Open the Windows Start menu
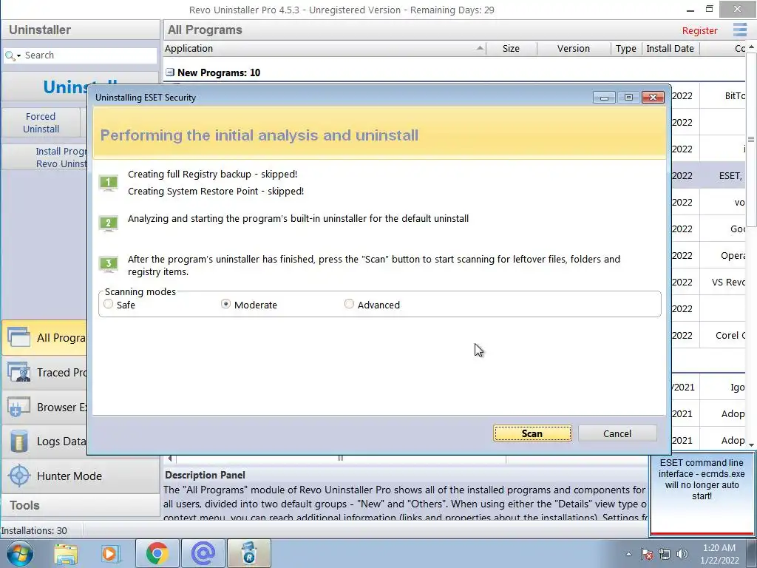 20,553
